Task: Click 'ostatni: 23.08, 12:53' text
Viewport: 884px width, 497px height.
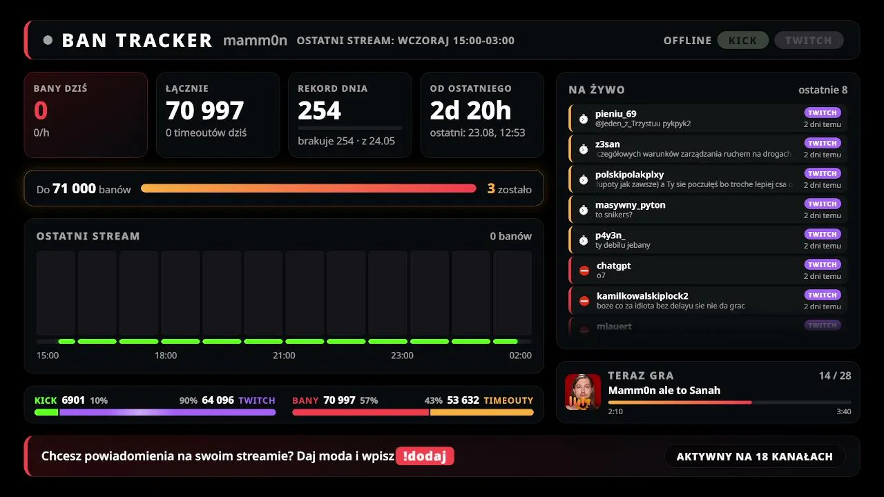Action: tap(478, 133)
